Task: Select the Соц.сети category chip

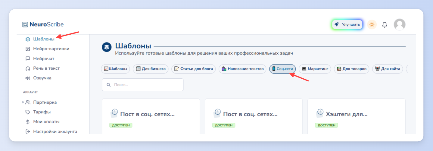Action: click(x=282, y=69)
